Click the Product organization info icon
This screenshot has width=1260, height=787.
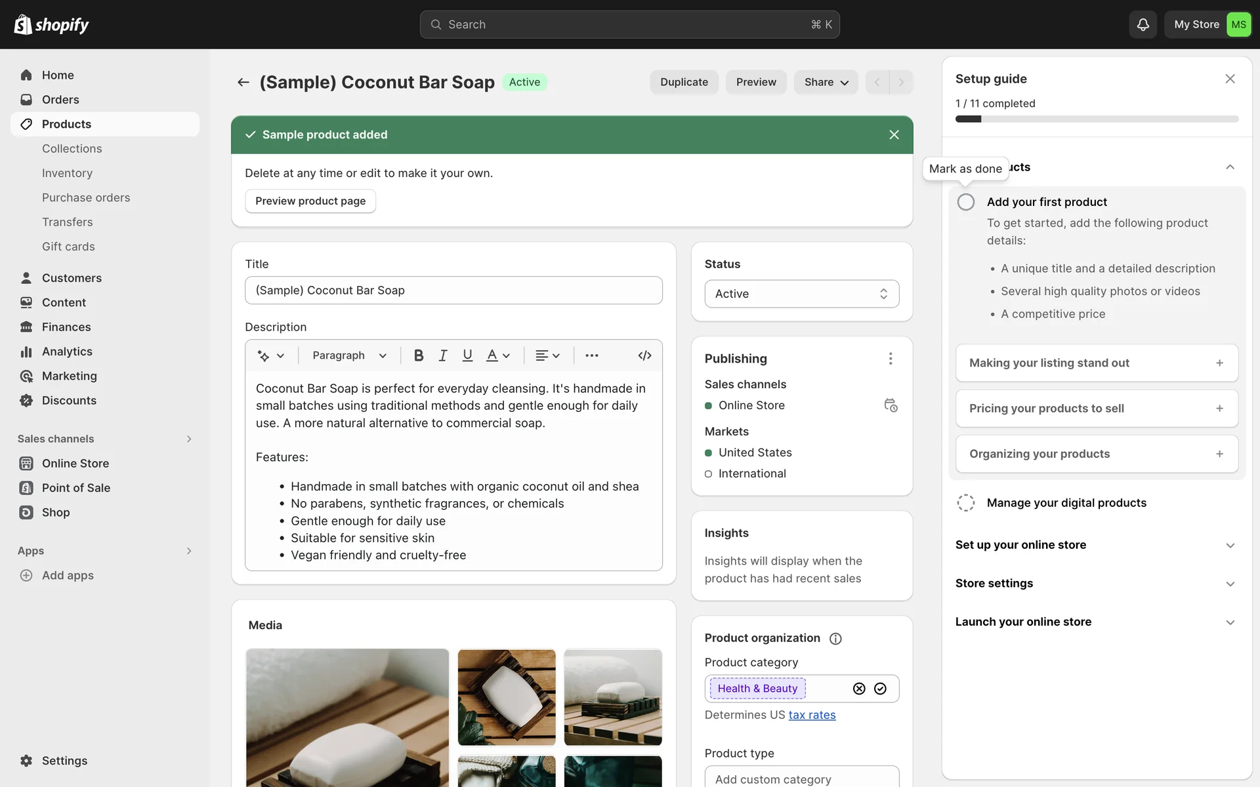[x=835, y=639]
